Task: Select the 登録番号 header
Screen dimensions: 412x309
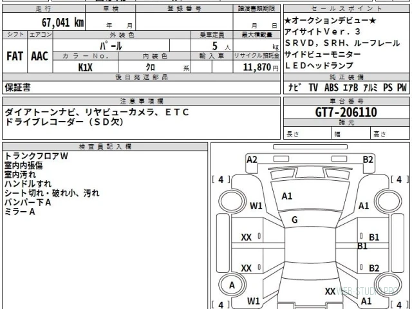Action: [184, 8]
